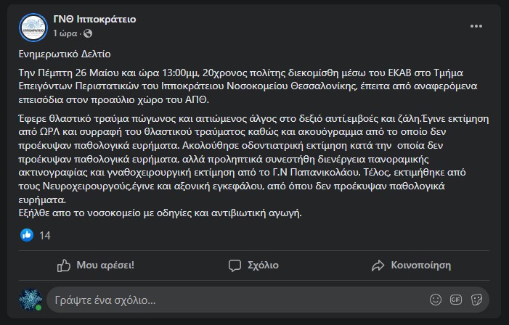Image resolution: width=509 pixels, height=325 pixels.
Task: Click the 'Ενημερωτικό Δελτίο' post heading text
Action: tap(65, 54)
